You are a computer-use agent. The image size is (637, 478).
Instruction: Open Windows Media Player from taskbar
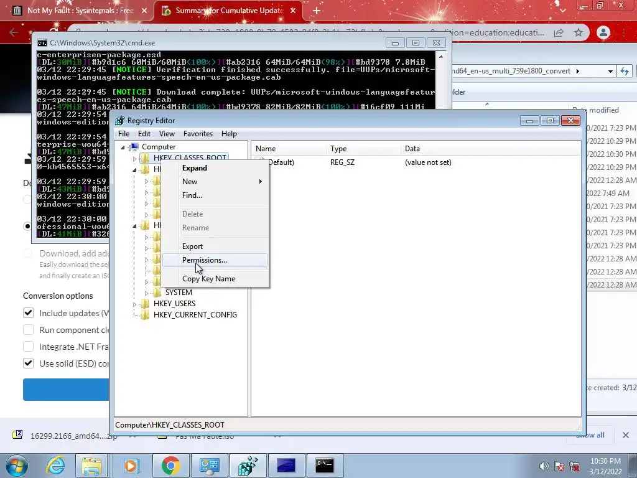point(131,466)
